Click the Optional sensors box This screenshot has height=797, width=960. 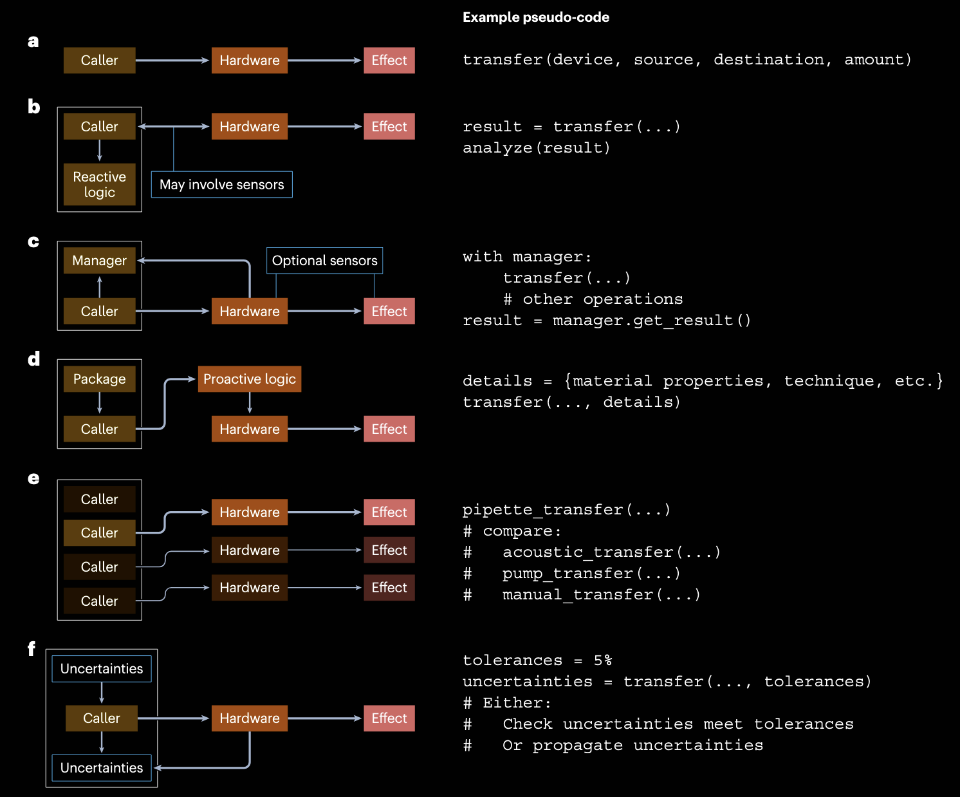click(324, 261)
